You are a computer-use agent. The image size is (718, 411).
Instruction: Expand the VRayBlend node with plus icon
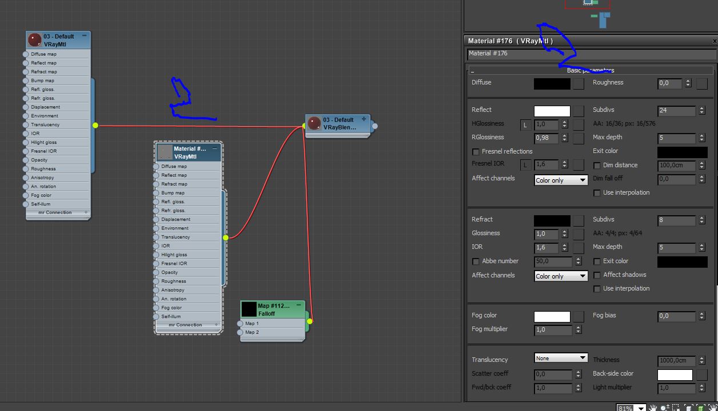click(364, 119)
